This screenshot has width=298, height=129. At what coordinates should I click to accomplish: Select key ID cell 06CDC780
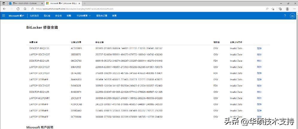point(76,61)
